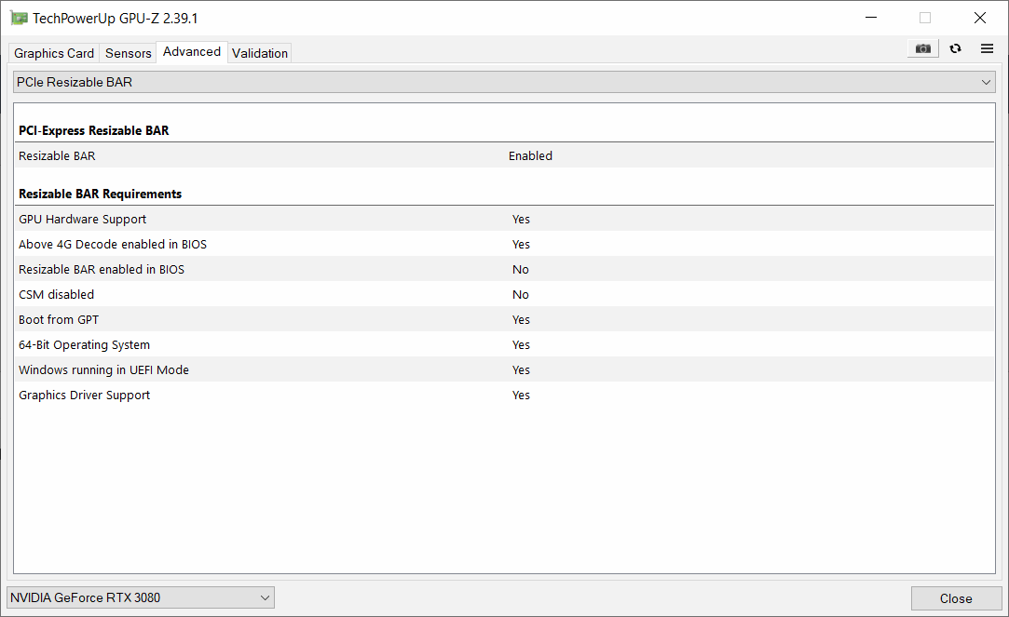This screenshot has width=1009, height=617.
Task: Switch to the Graphics Card tab
Action: tap(54, 53)
